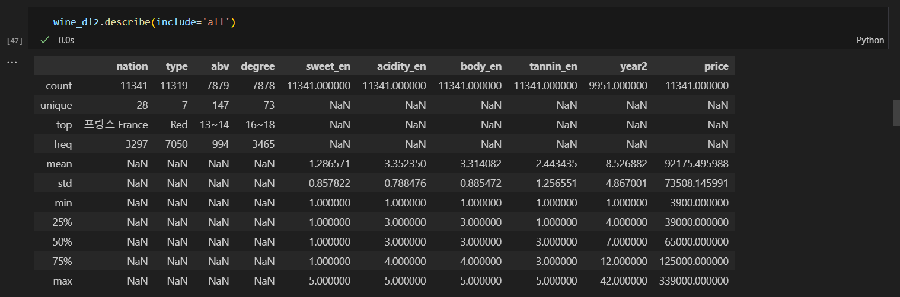
Task: Click the price column header
Action: 716,66
